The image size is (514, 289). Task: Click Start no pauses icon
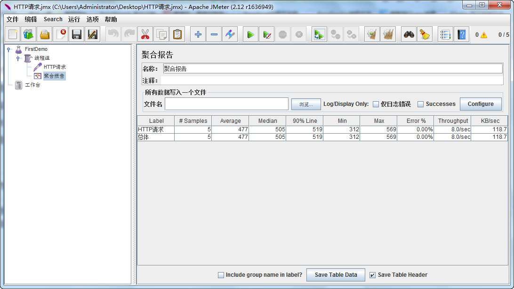(x=267, y=34)
